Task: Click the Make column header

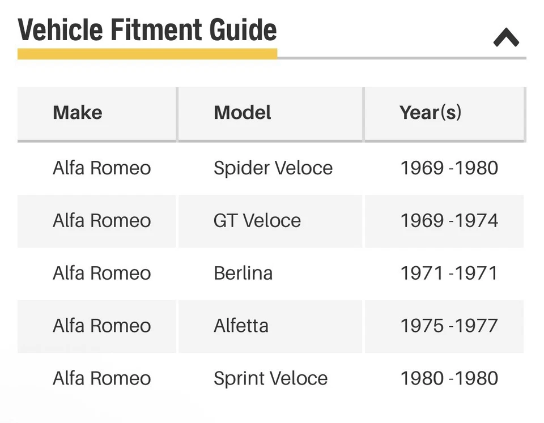Action: coord(77,113)
